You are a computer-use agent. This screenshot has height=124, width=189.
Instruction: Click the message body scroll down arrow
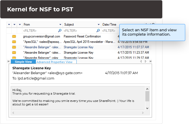[x=147, y=108]
